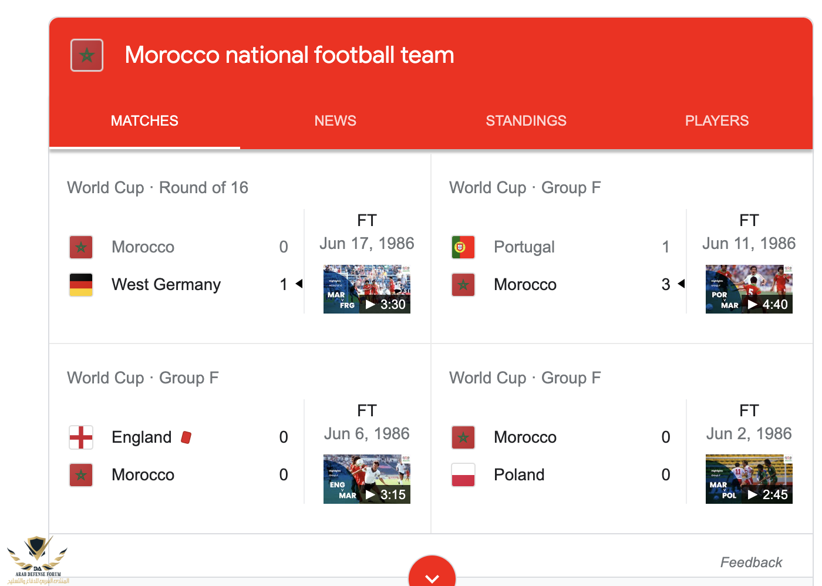Click the Portugal flag icon

click(463, 247)
